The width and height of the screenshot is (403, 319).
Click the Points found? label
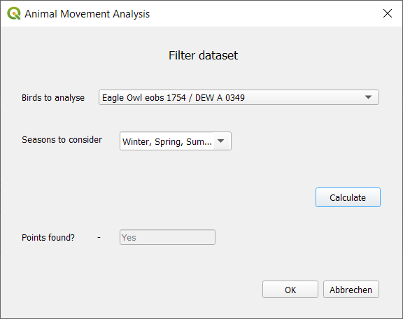pyautogui.click(x=48, y=238)
